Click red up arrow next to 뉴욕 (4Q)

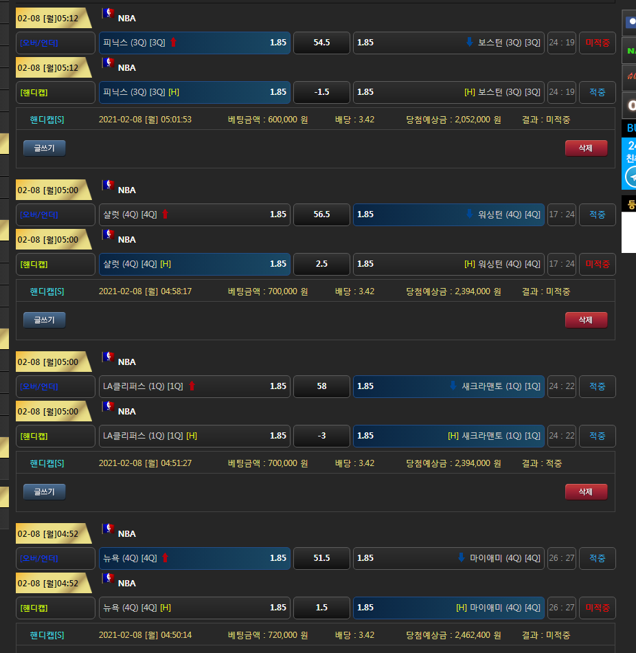tap(165, 558)
